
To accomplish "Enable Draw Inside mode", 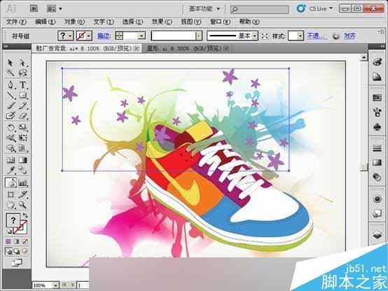I will [25, 251].
